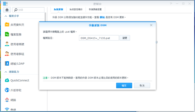Open 網域/LDAP directory icon
The image size is (195, 112).
coord(7,63)
